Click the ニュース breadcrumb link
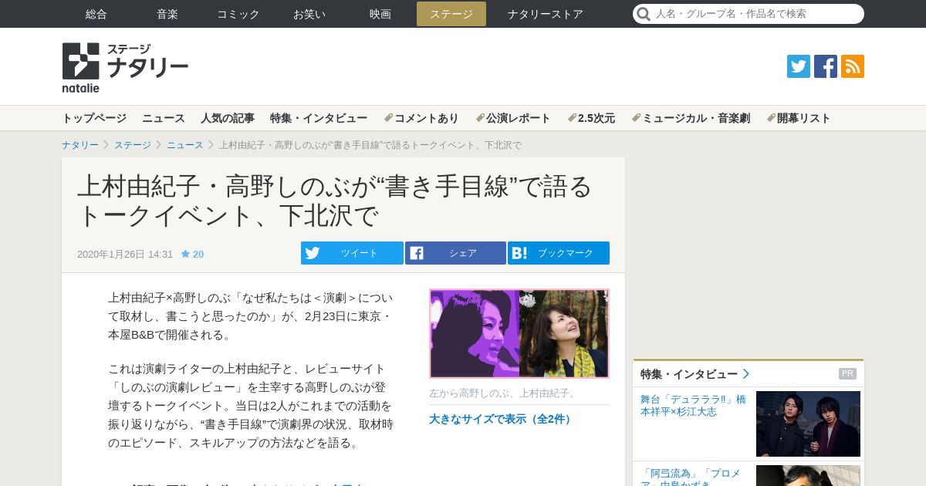926x486 pixels. coord(185,145)
